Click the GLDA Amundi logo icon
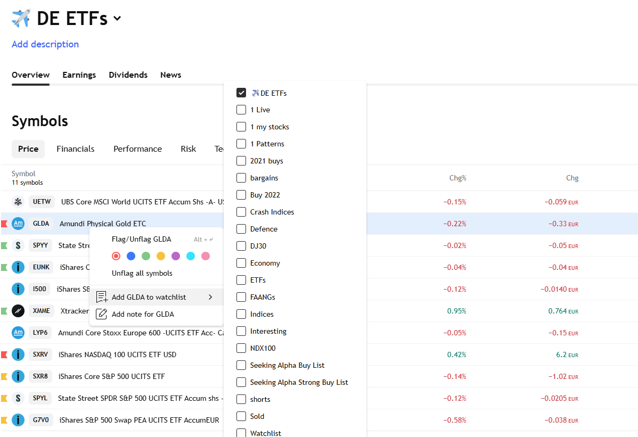 [18, 224]
